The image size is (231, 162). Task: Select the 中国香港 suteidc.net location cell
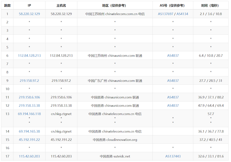115,156
